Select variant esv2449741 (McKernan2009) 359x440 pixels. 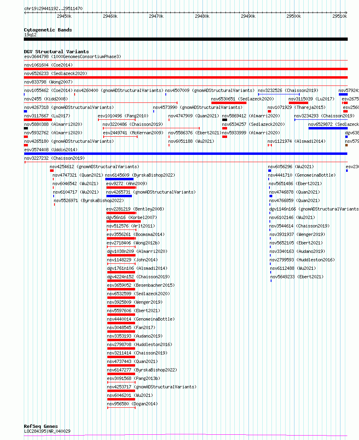(x=133, y=133)
